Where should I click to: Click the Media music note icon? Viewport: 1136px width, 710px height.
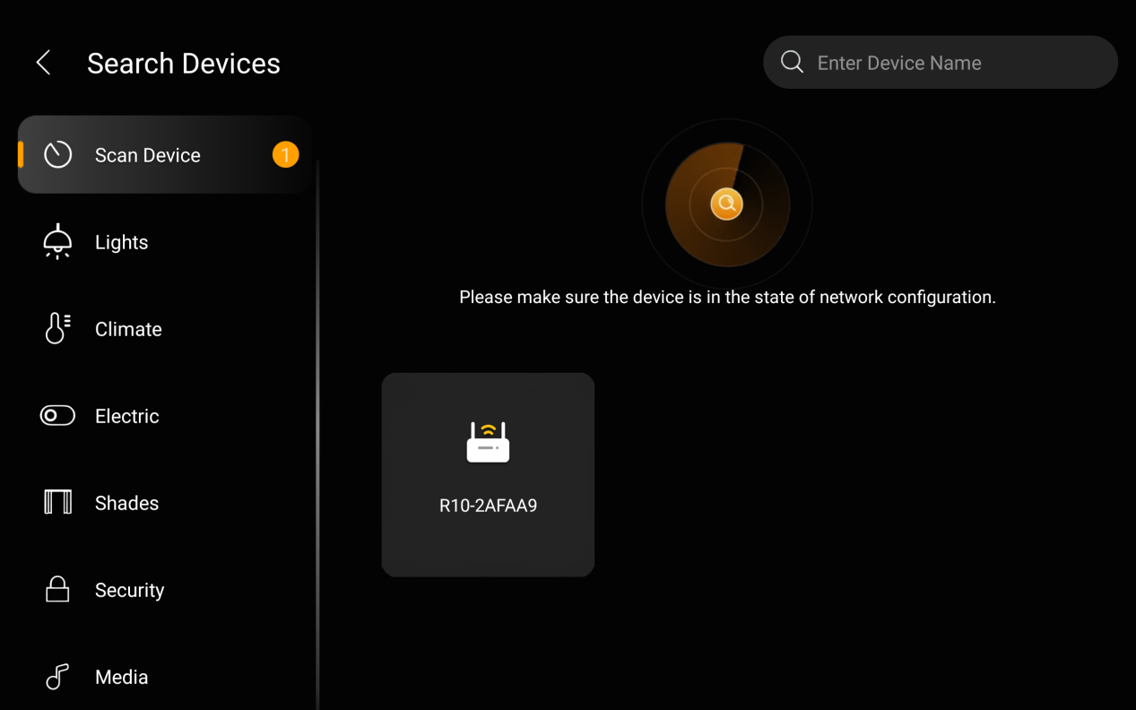[57, 677]
